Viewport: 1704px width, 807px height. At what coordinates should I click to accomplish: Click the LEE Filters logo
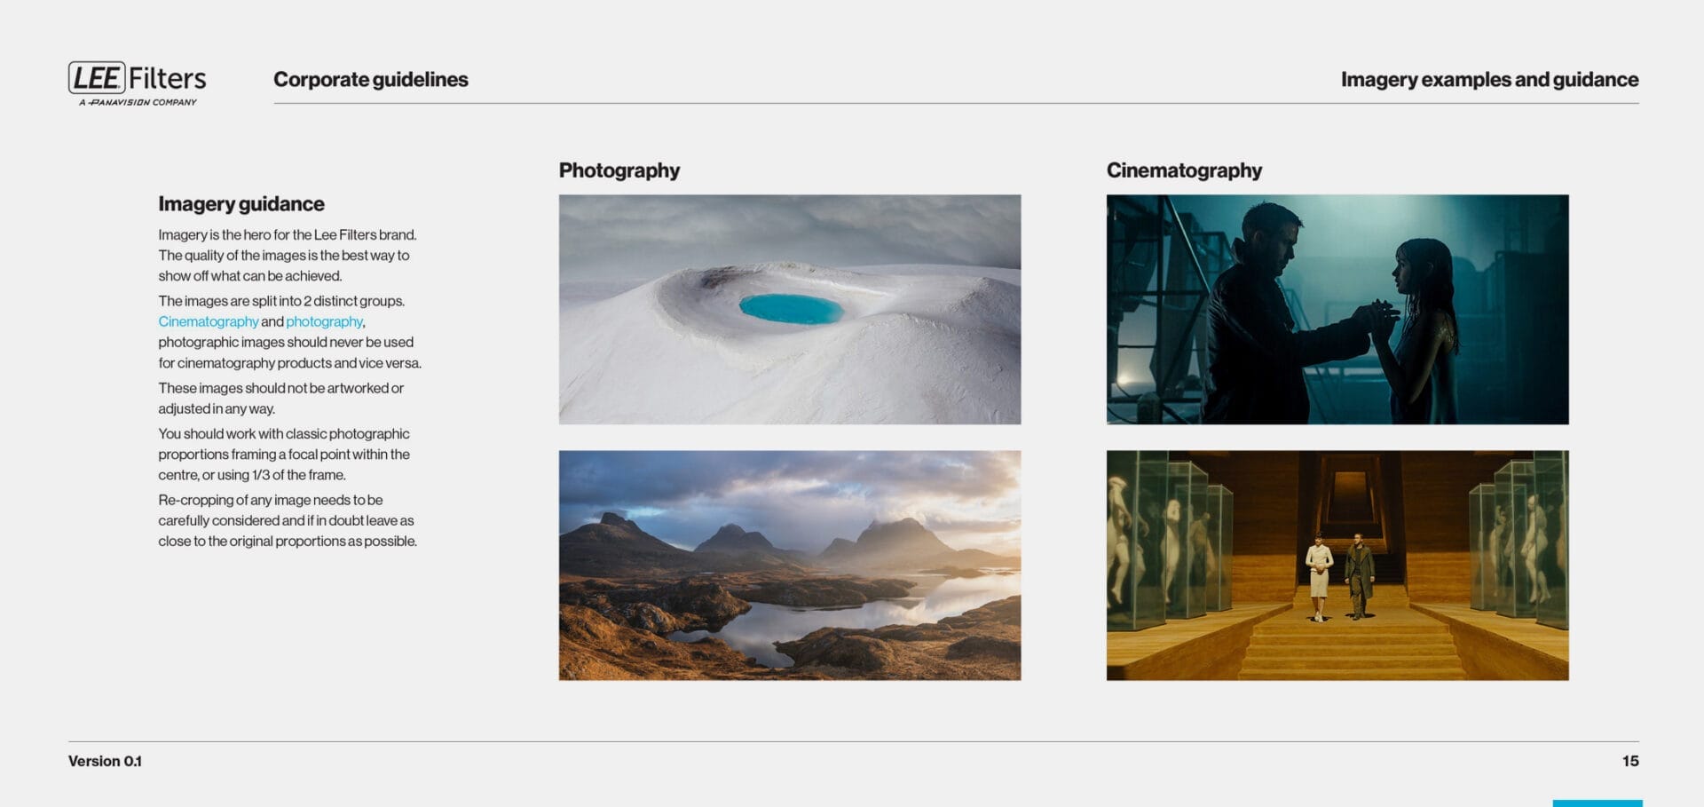[137, 83]
